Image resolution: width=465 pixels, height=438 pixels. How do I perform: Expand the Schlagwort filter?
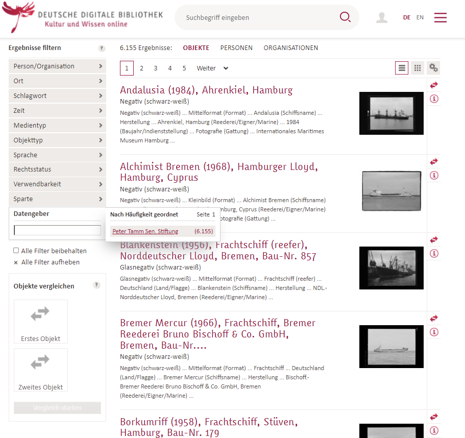[x=57, y=96]
